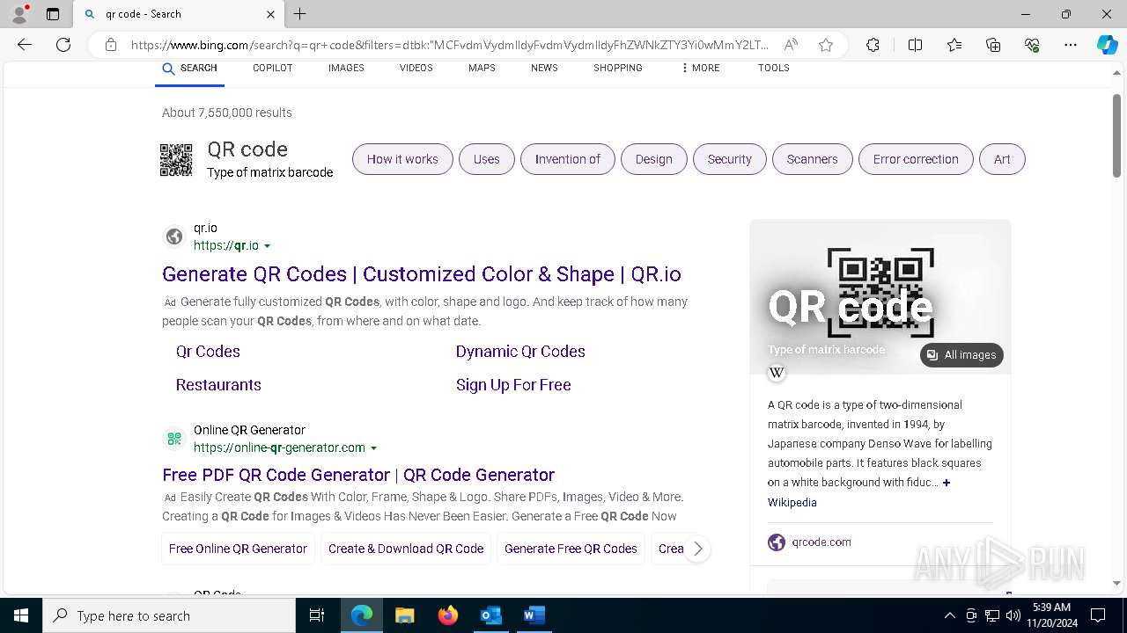The height and width of the screenshot is (633, 1127).
Task: Click Generate Free QR Codes link
Action: tap(571, 549)
